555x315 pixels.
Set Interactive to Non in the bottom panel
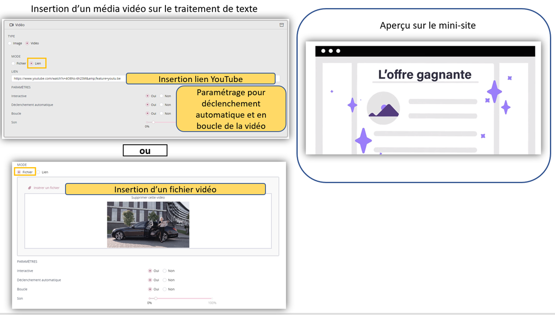coord(164,271)
